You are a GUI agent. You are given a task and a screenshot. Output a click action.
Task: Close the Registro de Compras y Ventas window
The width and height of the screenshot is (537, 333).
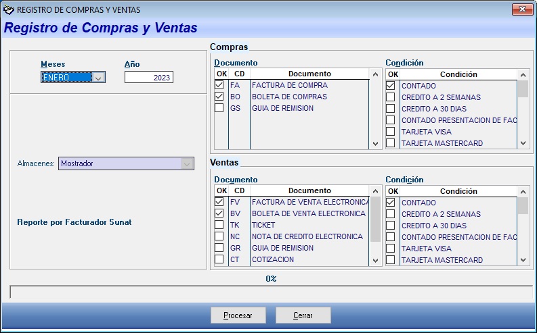tap(521, 9)
